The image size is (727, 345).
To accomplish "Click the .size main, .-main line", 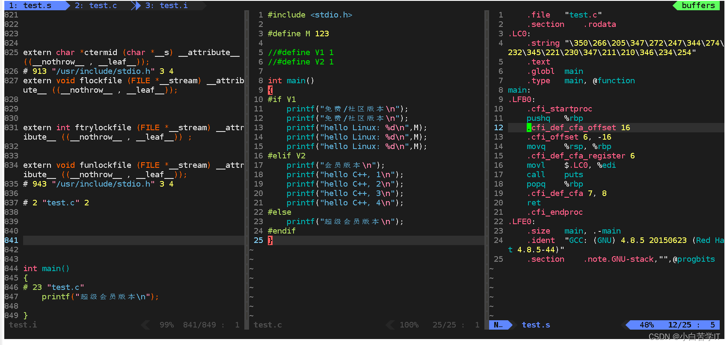I will click(574, 231).
